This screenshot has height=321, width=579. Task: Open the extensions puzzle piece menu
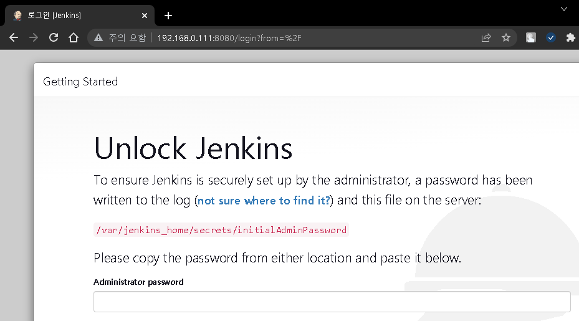(570, 37)
